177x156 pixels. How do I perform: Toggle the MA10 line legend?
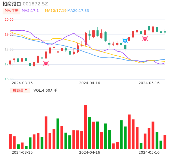point(55,11)
